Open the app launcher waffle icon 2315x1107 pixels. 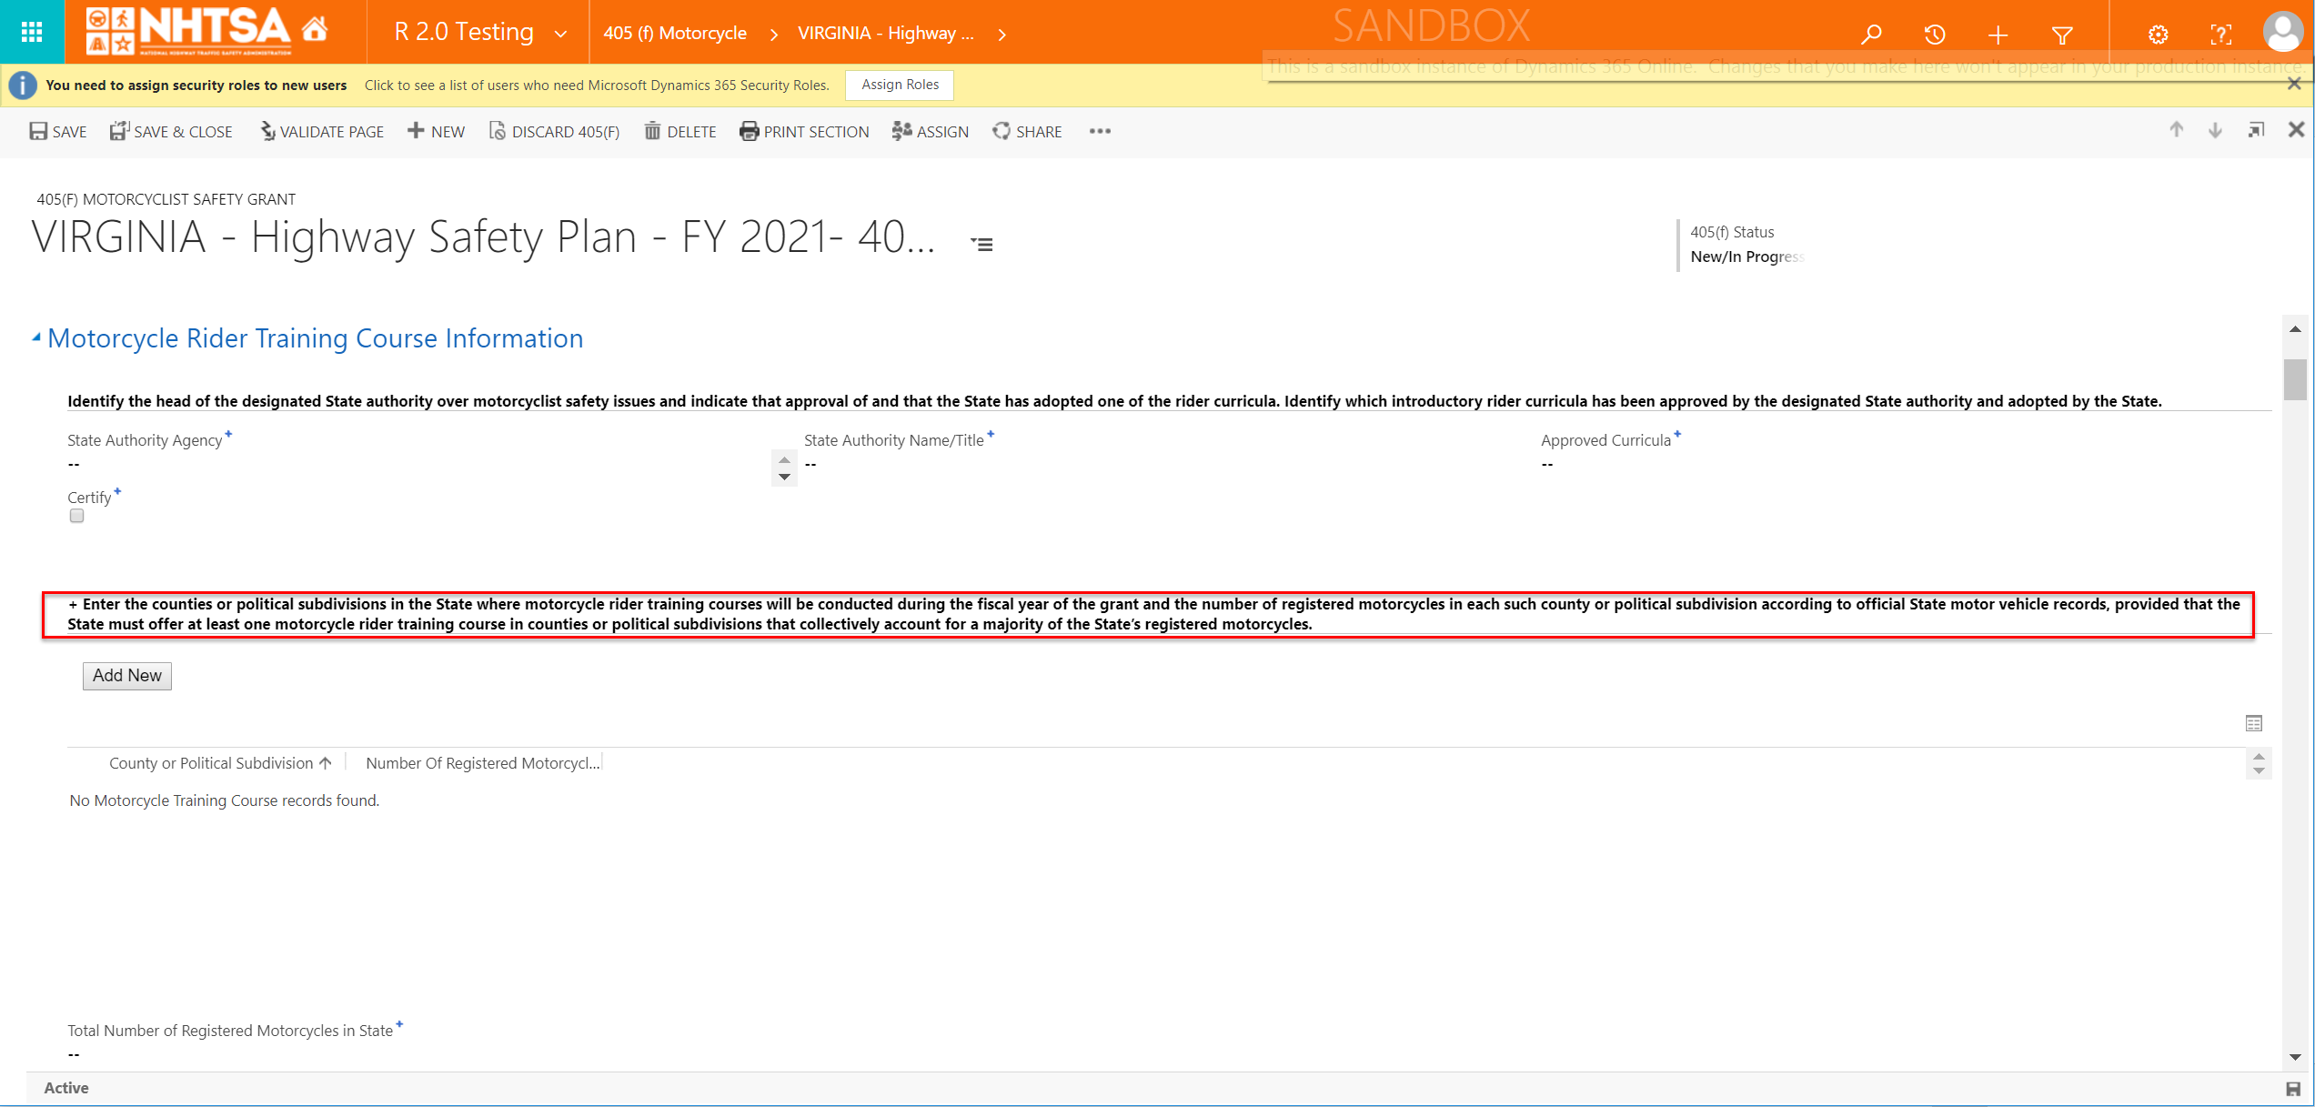(x=32, y=33)
